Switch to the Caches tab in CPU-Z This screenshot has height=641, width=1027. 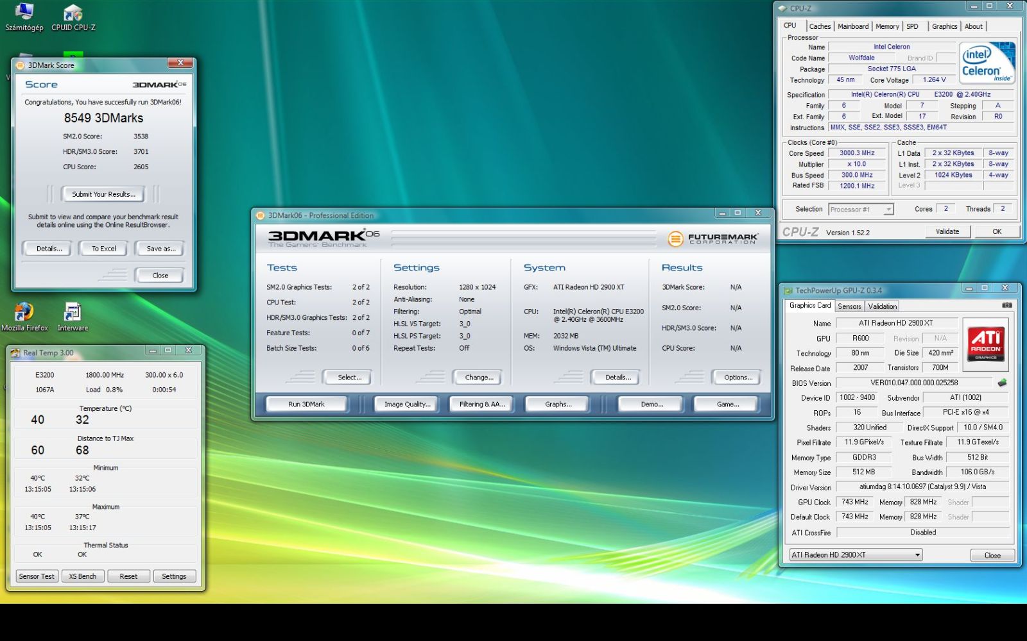pyautogui.click(x=820, y=26)
